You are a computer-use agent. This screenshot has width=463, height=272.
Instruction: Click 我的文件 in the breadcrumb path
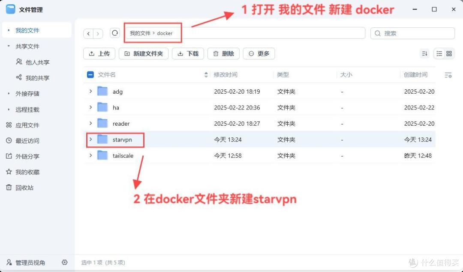tap(140, 33)
